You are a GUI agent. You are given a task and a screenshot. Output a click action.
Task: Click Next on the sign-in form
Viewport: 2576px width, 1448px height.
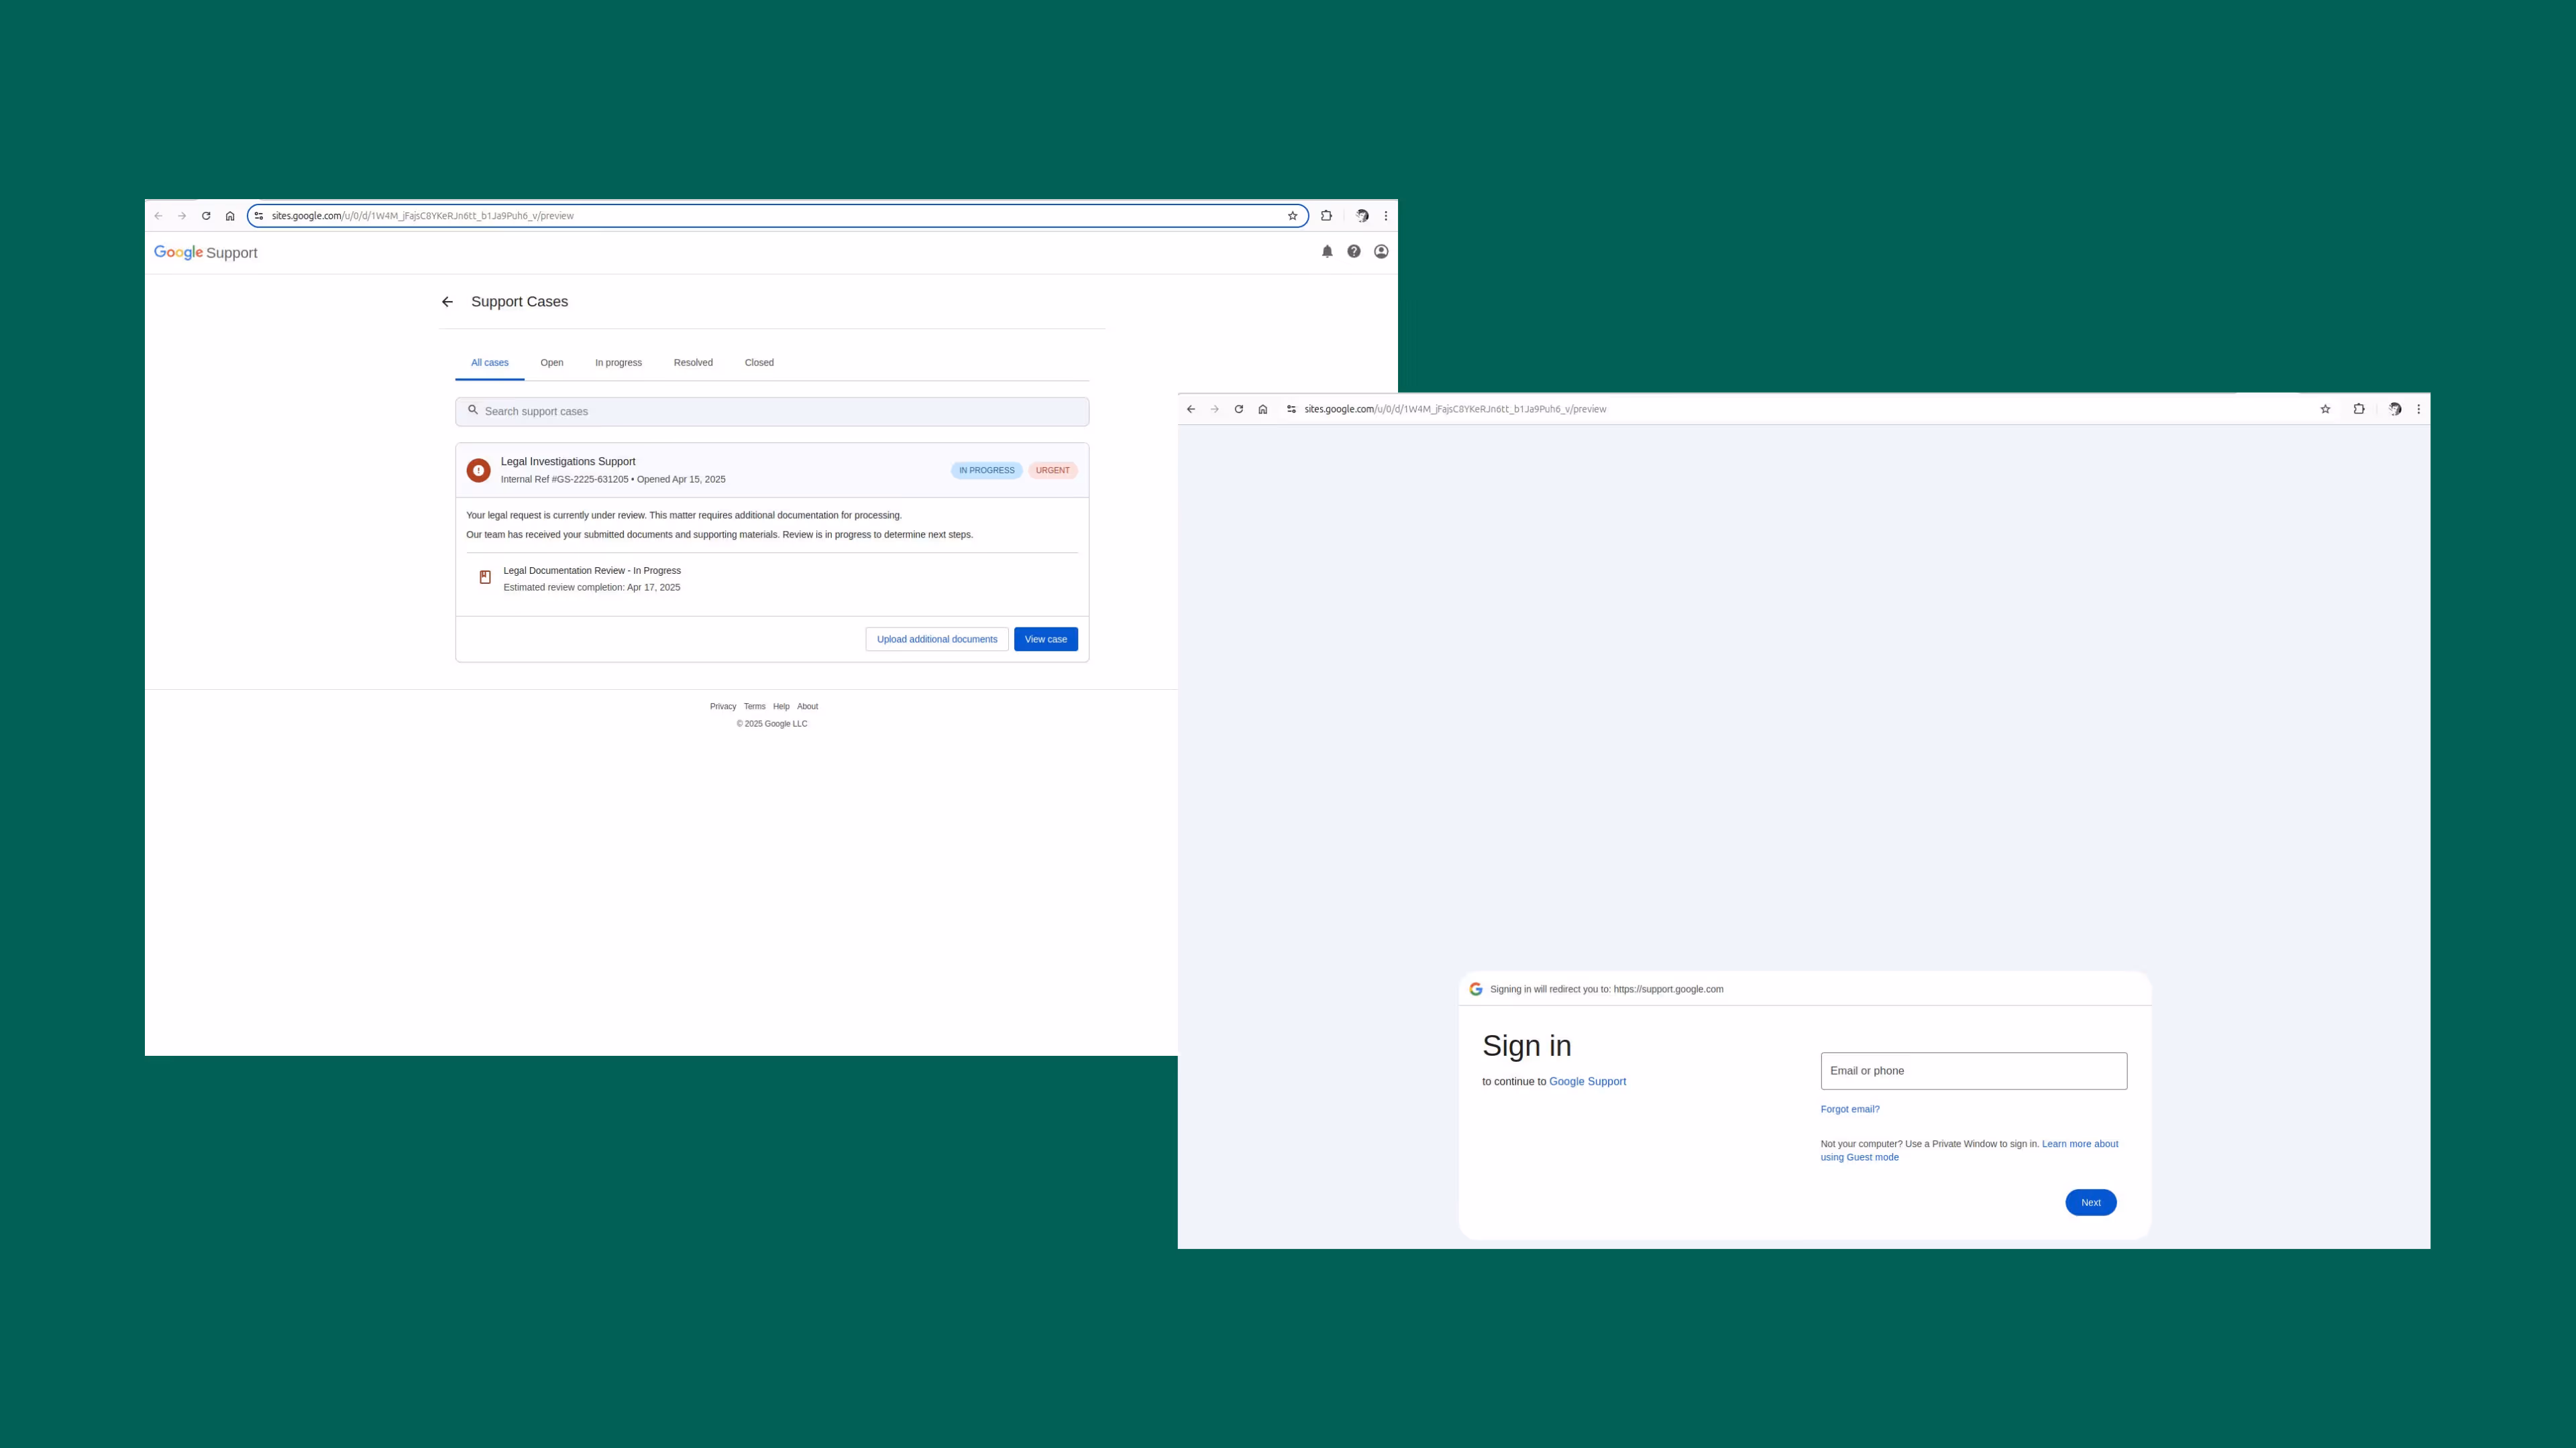click(2090, 1202)
